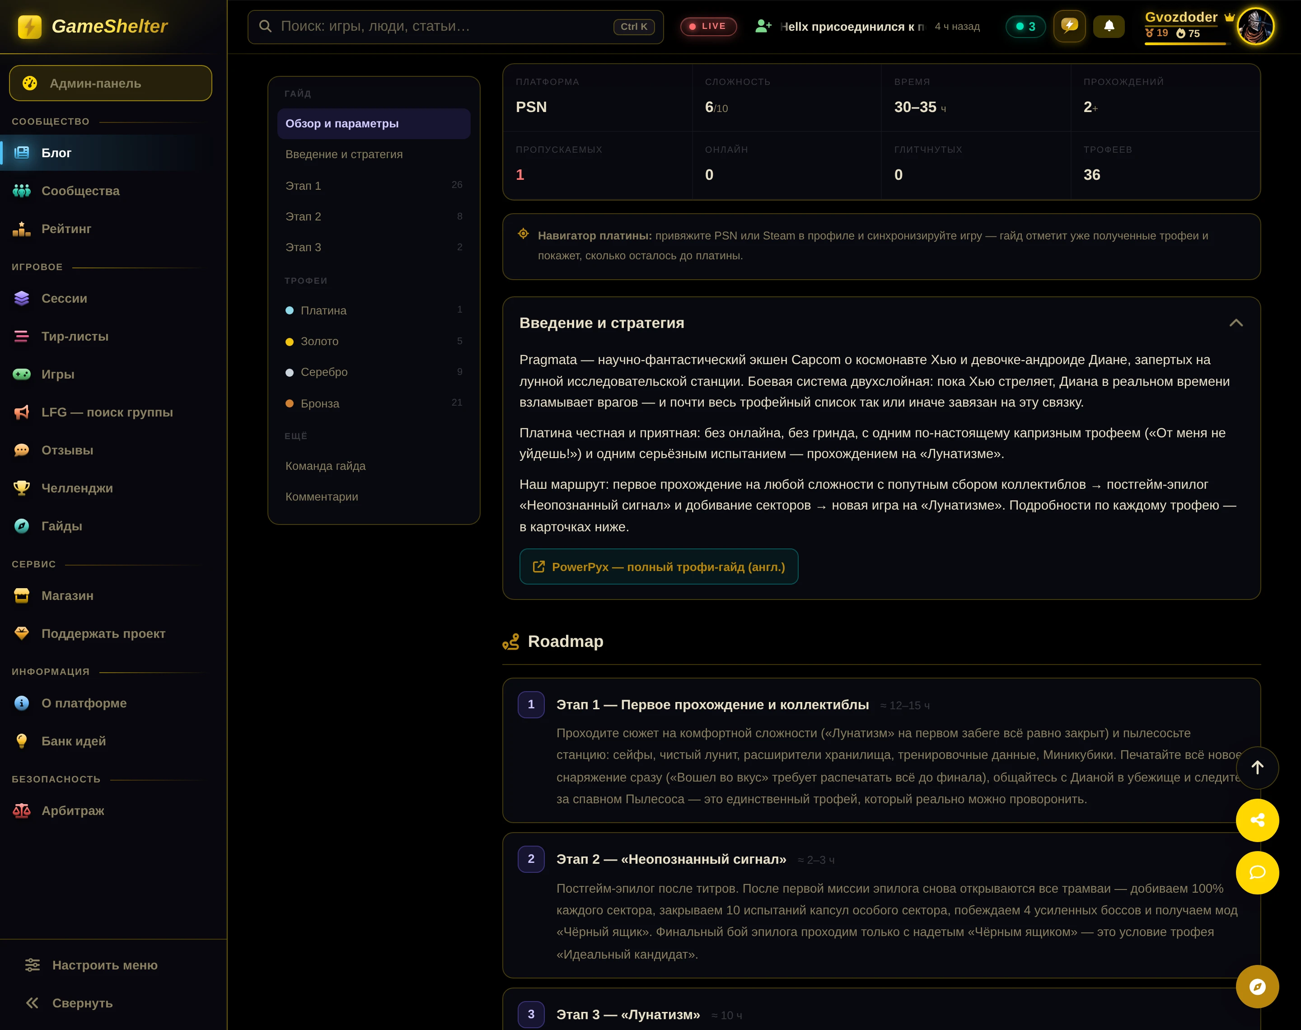Click the Поддержать проект diamond icon
Screen dimensions: 1301x1030
[22, 633]
